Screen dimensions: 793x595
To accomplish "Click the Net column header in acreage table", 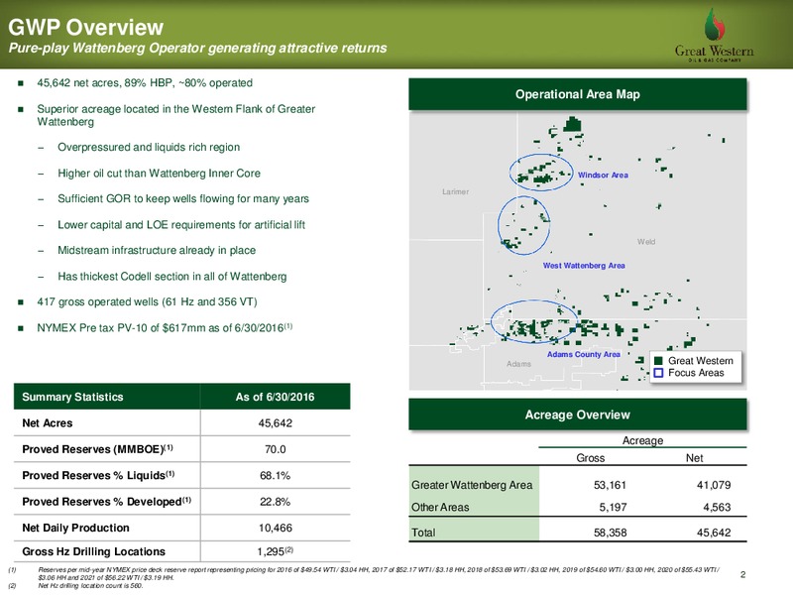I will (x=695, y=458).
